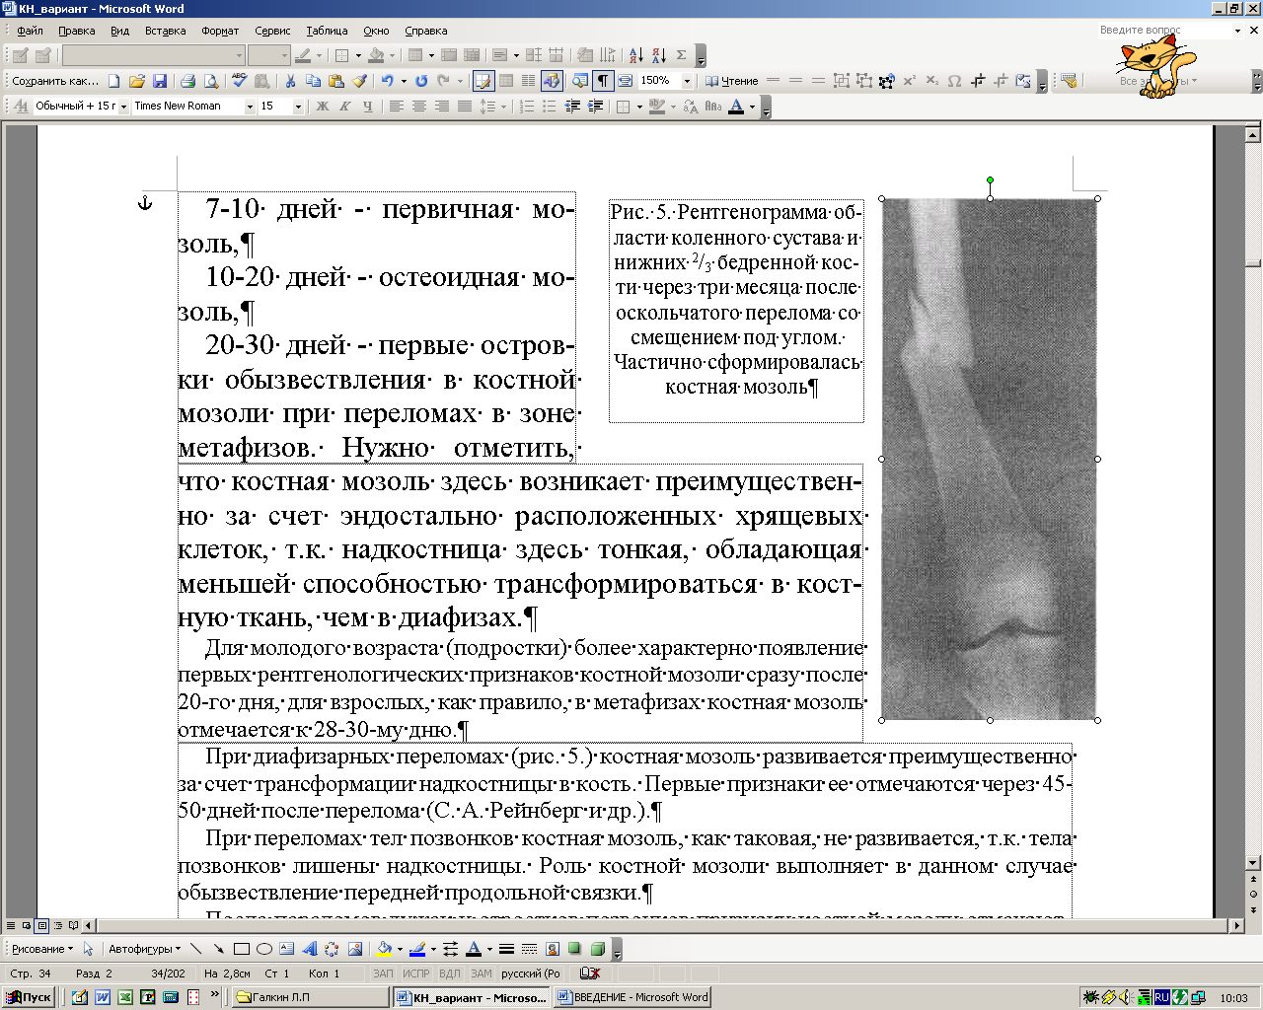Toggle ИСПР track changes in the status bar
This screenshot has width=1263, height=1010.
point(416,974)
